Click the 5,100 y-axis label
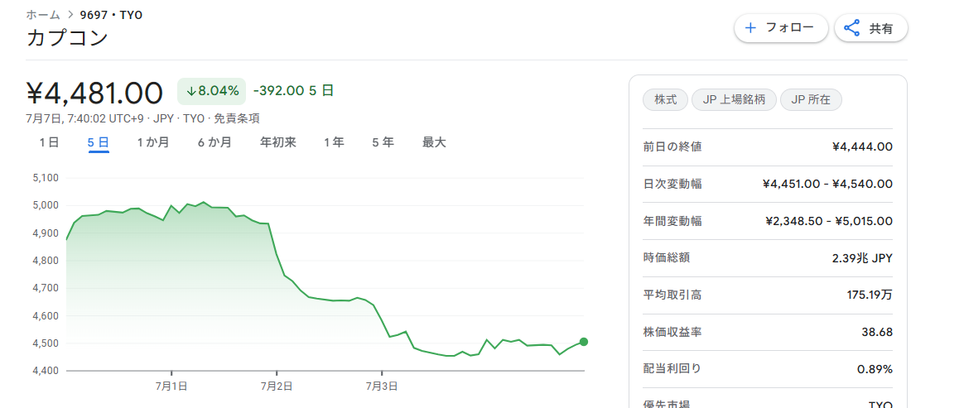The height and width of the screenshot is (408, 964). click(x=44, y=178)
